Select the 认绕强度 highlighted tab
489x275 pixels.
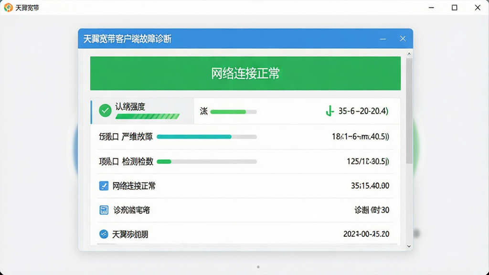tap(142, 111)
